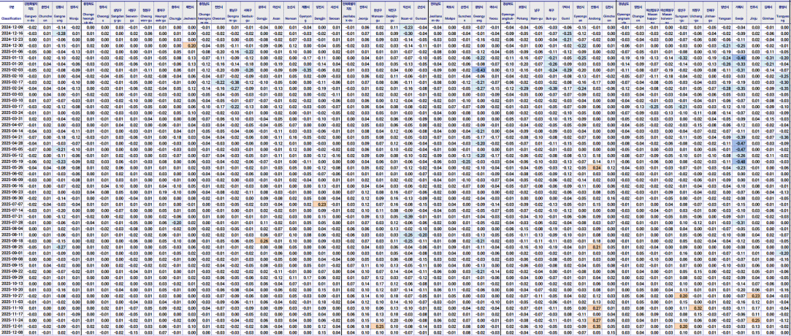Click the 2024-12-09 date row label
The image size is (791, 336).
click(x=12, y=26)
